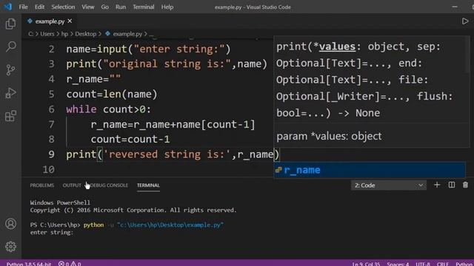The width and height of the screenshot is (474, 266).
Task: Click 'r_name=""' code on line 4
Action: pyautogui.click(x=93, y=79)
